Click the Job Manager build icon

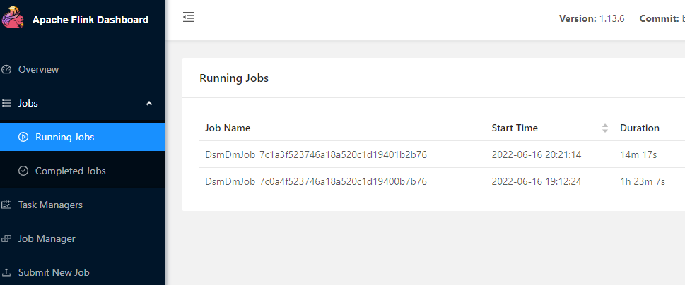coord(6,238)
